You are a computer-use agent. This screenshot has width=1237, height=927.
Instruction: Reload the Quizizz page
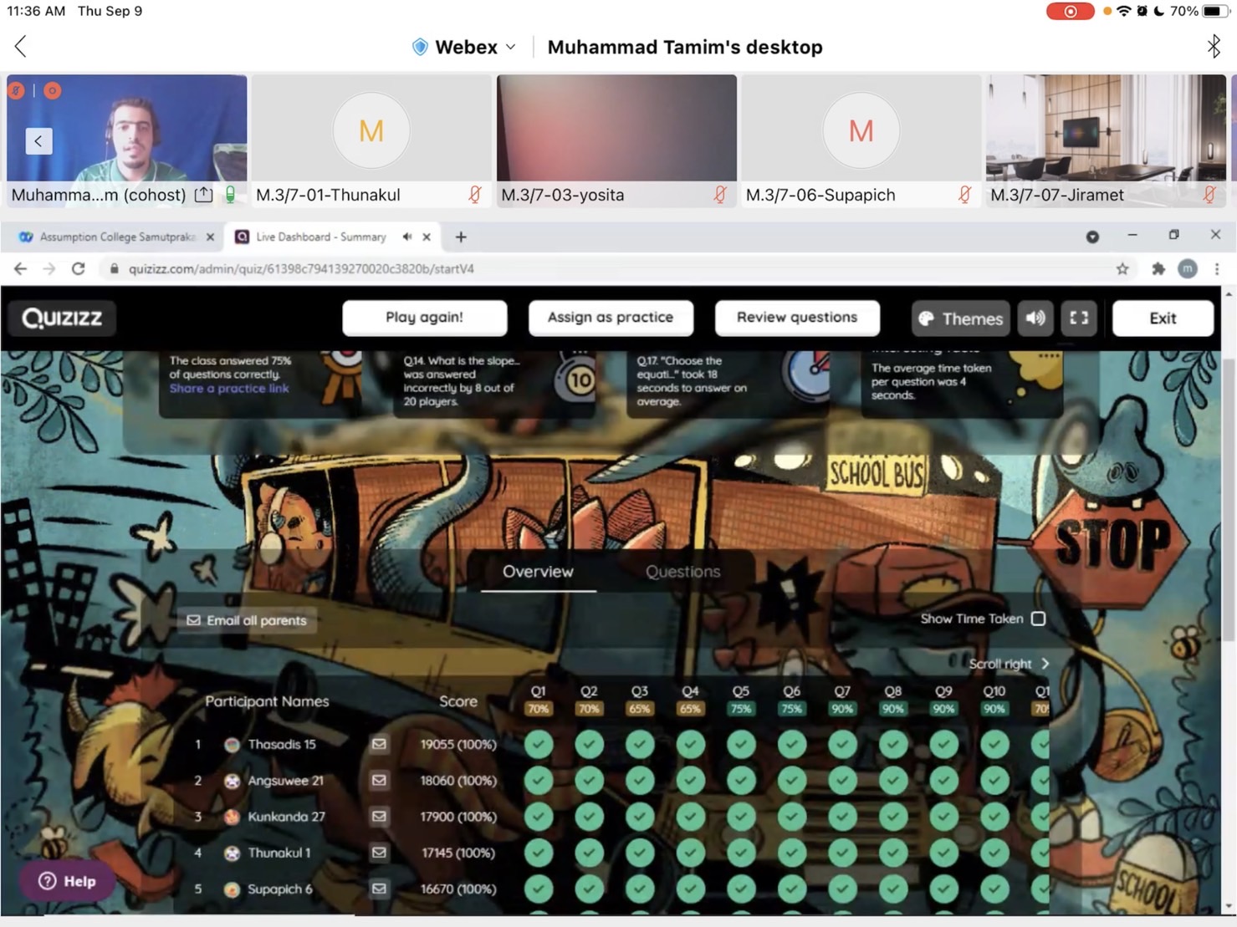tap(79, 269)
